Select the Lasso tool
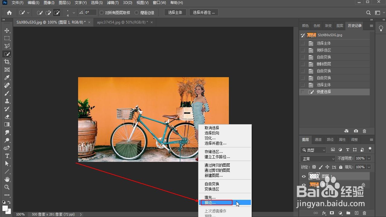 (7, 46)
